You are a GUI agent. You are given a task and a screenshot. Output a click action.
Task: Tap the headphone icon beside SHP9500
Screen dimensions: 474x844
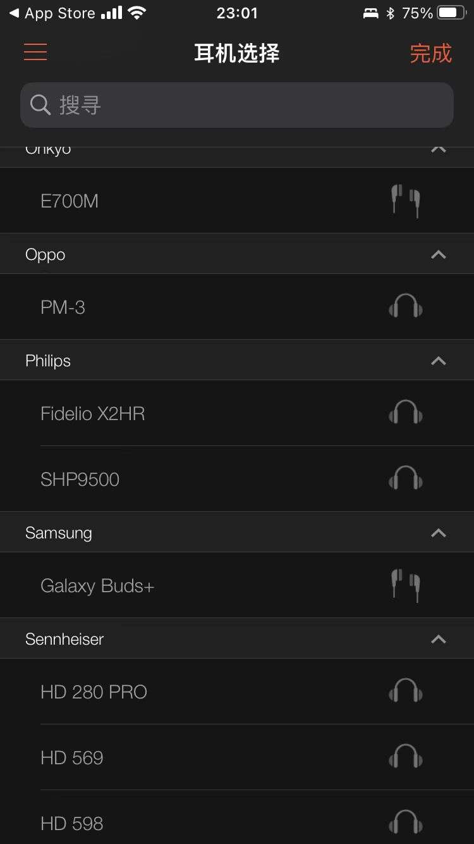(x=405, y=479)
